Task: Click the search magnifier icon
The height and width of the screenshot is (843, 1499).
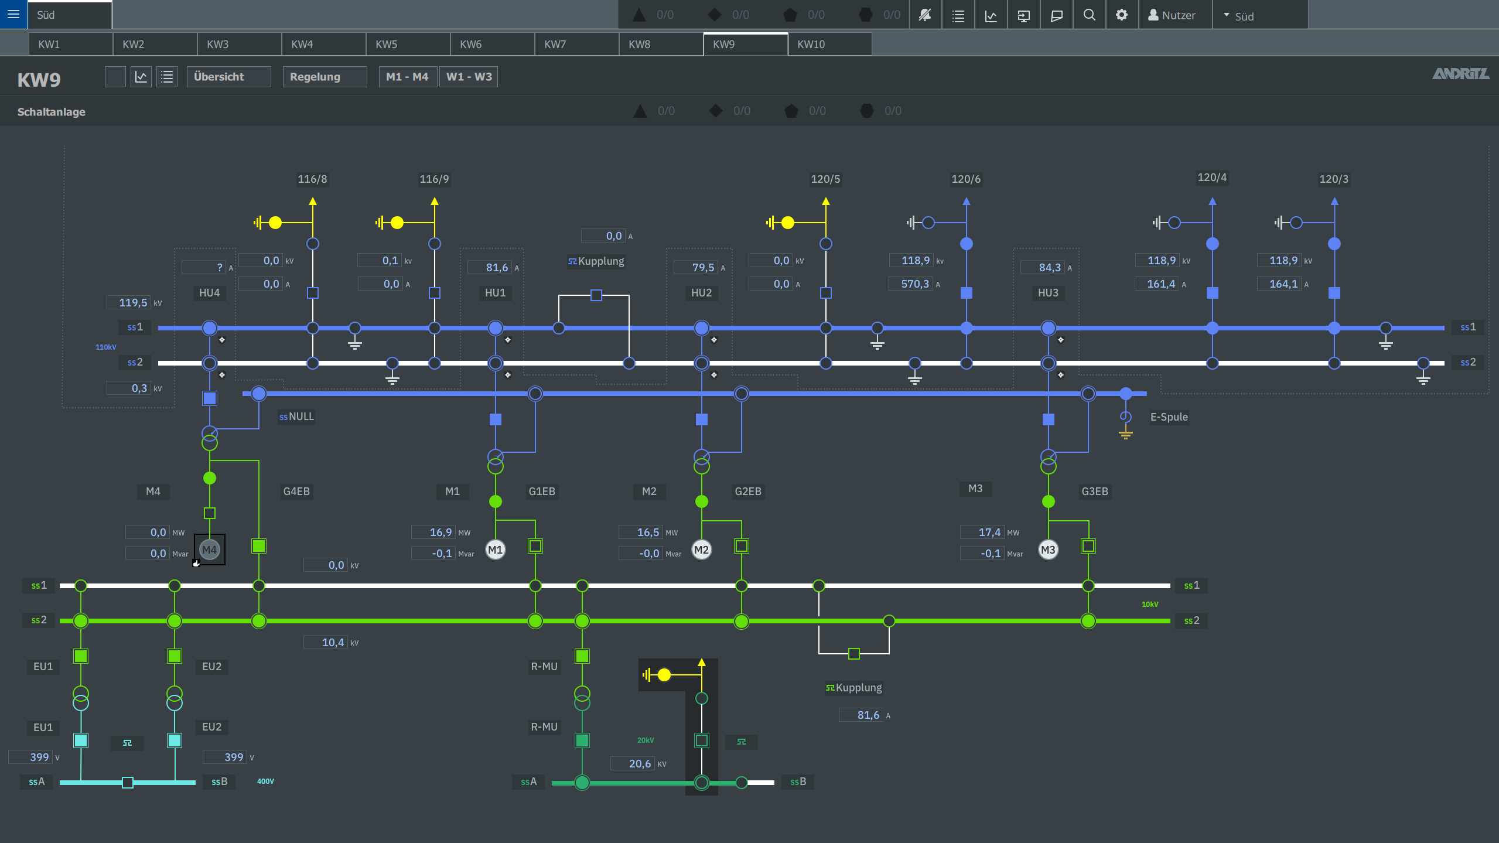Action: (1089, 15)
